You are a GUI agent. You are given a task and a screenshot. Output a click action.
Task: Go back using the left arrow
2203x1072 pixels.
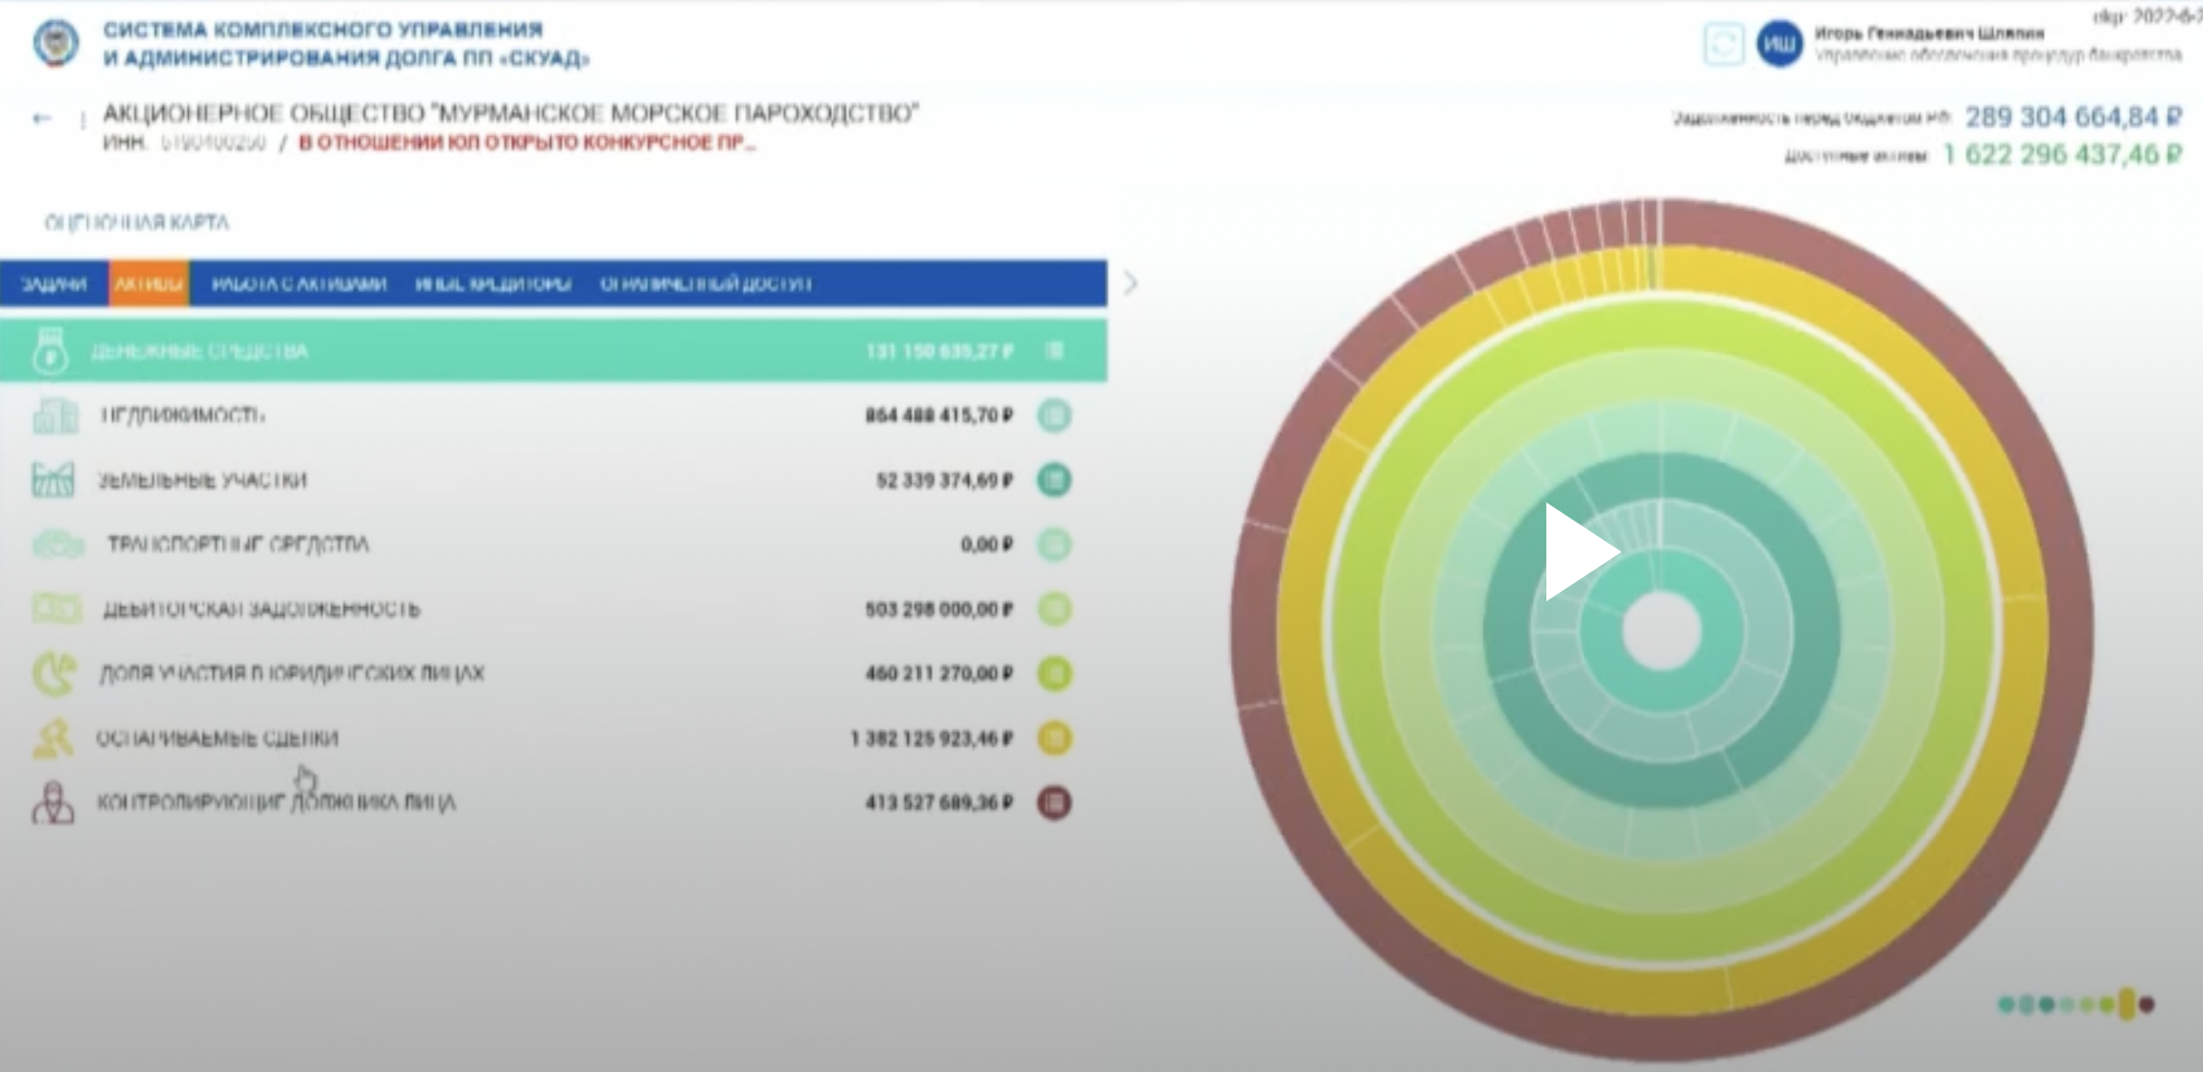coord(41,119)
